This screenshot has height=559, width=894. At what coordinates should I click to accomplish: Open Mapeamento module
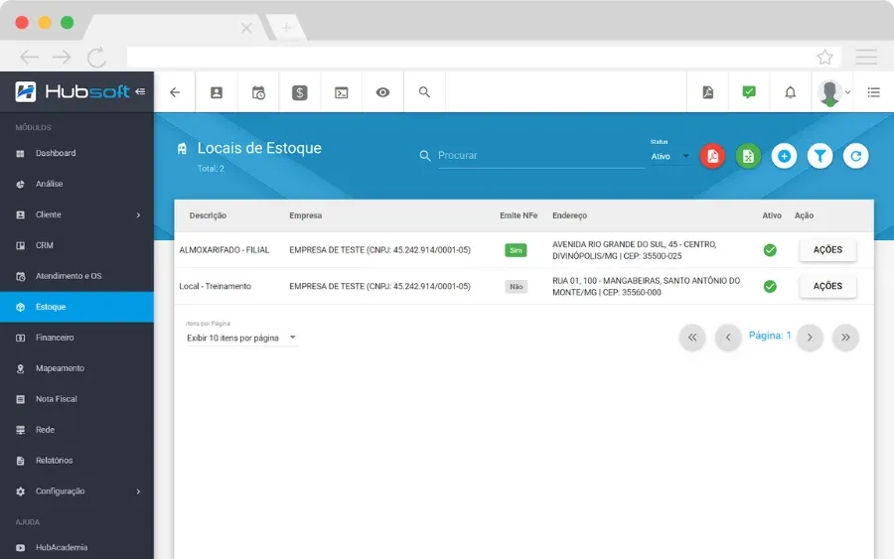click(76, 368)
